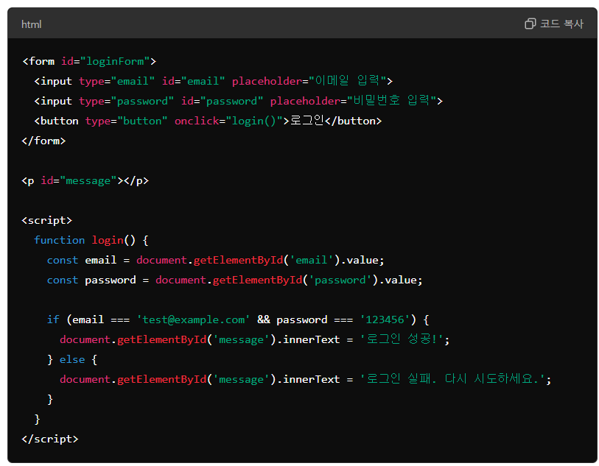The width and height of the screenshot is (599, 466).
Task: Click the const password declaration line
Action: tap(234, 280)
